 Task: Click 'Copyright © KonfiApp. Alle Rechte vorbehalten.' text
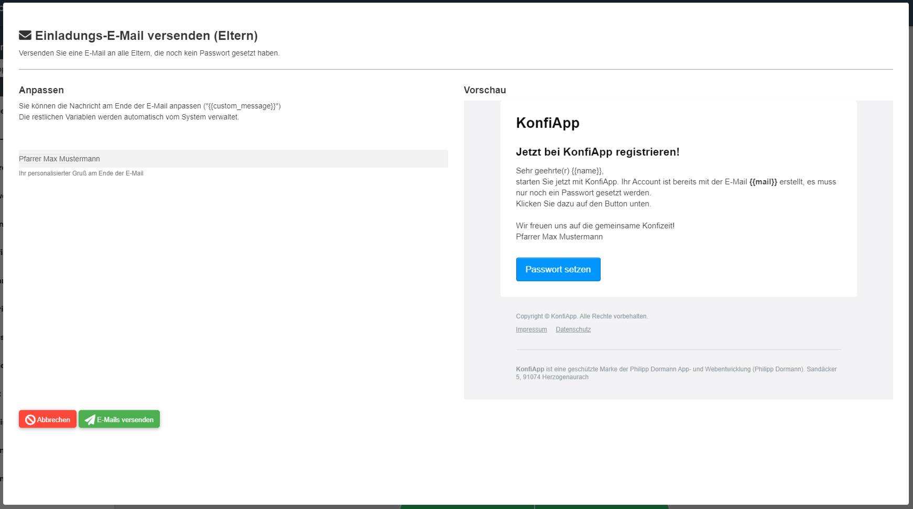(x=582, y=316)
